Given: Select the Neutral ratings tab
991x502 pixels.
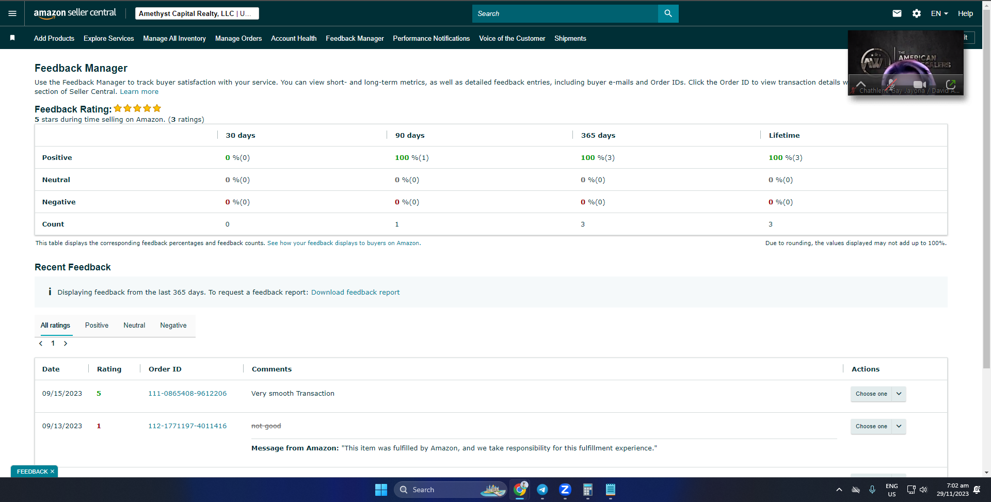Looking at the screenshot, I should (134, 326).
